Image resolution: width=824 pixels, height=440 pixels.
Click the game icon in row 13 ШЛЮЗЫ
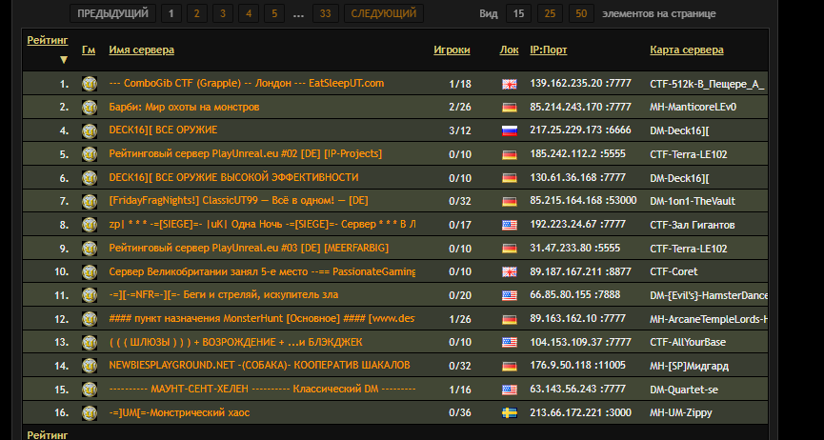[90, 342]
